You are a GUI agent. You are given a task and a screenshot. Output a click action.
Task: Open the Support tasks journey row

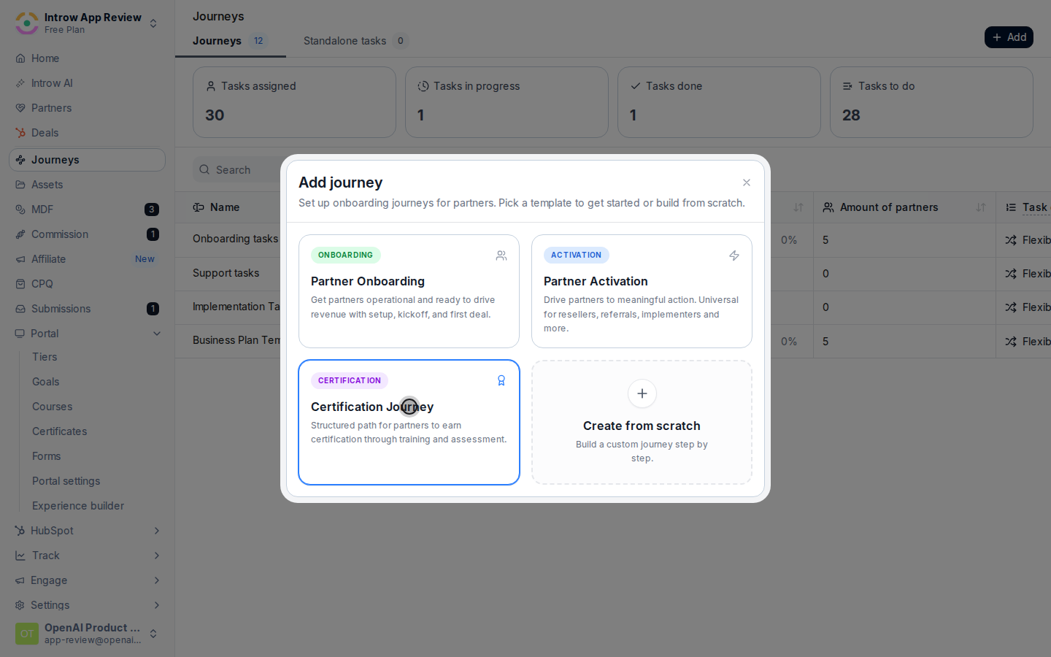click(x=226, y=273)
